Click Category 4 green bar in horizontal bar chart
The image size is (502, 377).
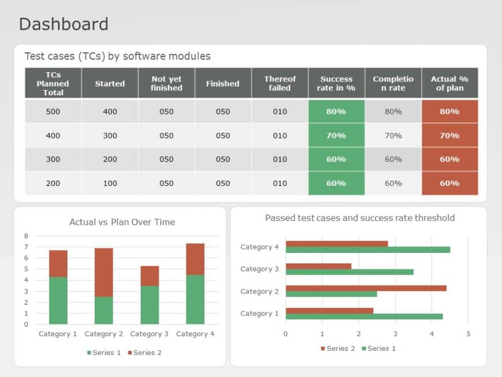[368, 250]
